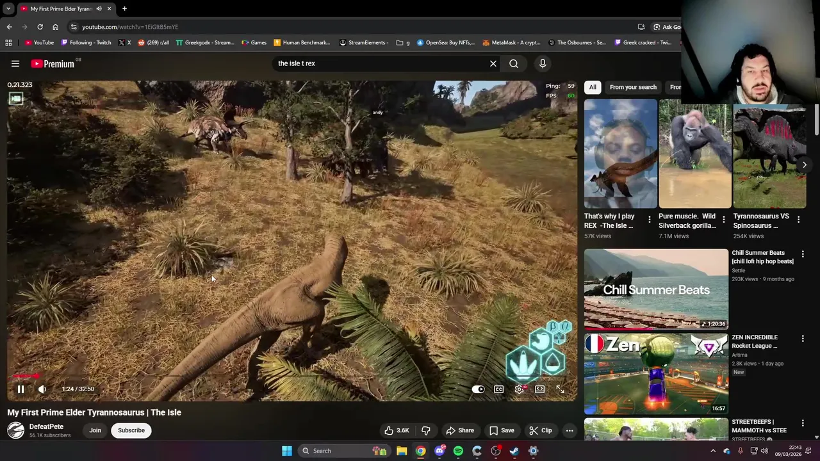
Task: Open the player settings gear
Action: [x=520, y=389]
